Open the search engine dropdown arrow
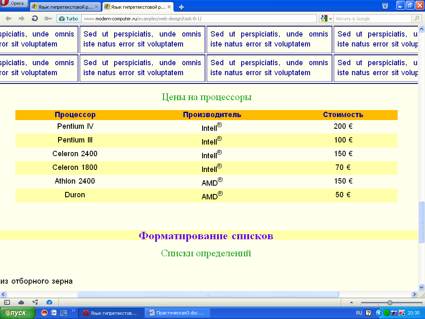Screen dimensions: 425x319 point(330,19)
